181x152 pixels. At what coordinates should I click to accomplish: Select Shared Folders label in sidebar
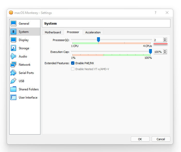pyautogui.click(x=29, y=89)
